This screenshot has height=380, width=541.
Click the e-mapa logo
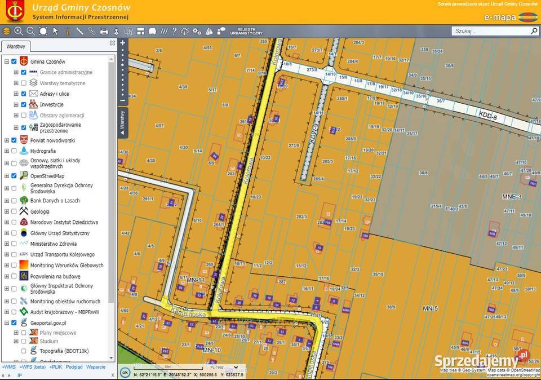tap(511, 17)
